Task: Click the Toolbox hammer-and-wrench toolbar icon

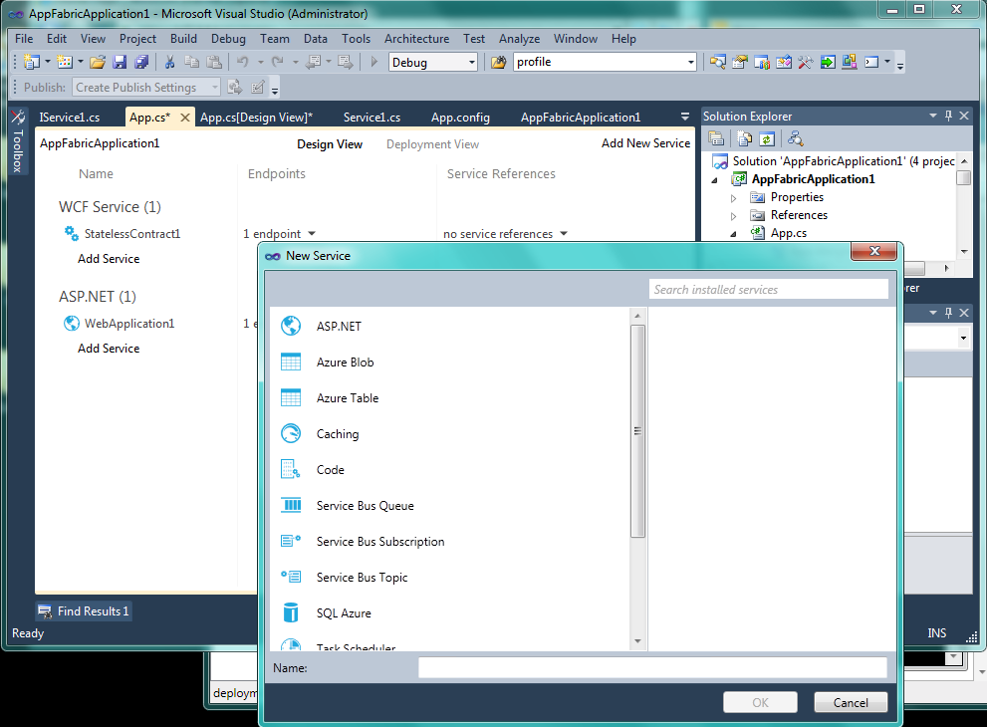Action: (x=806, y=62)
